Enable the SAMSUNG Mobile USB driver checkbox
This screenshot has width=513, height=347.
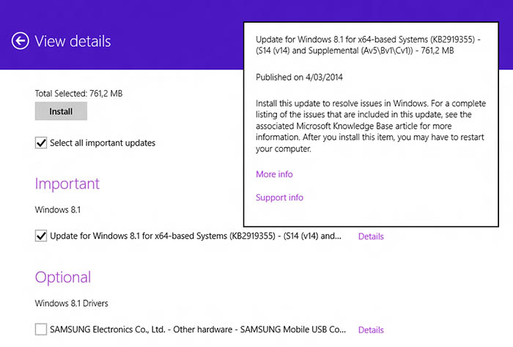41,330
